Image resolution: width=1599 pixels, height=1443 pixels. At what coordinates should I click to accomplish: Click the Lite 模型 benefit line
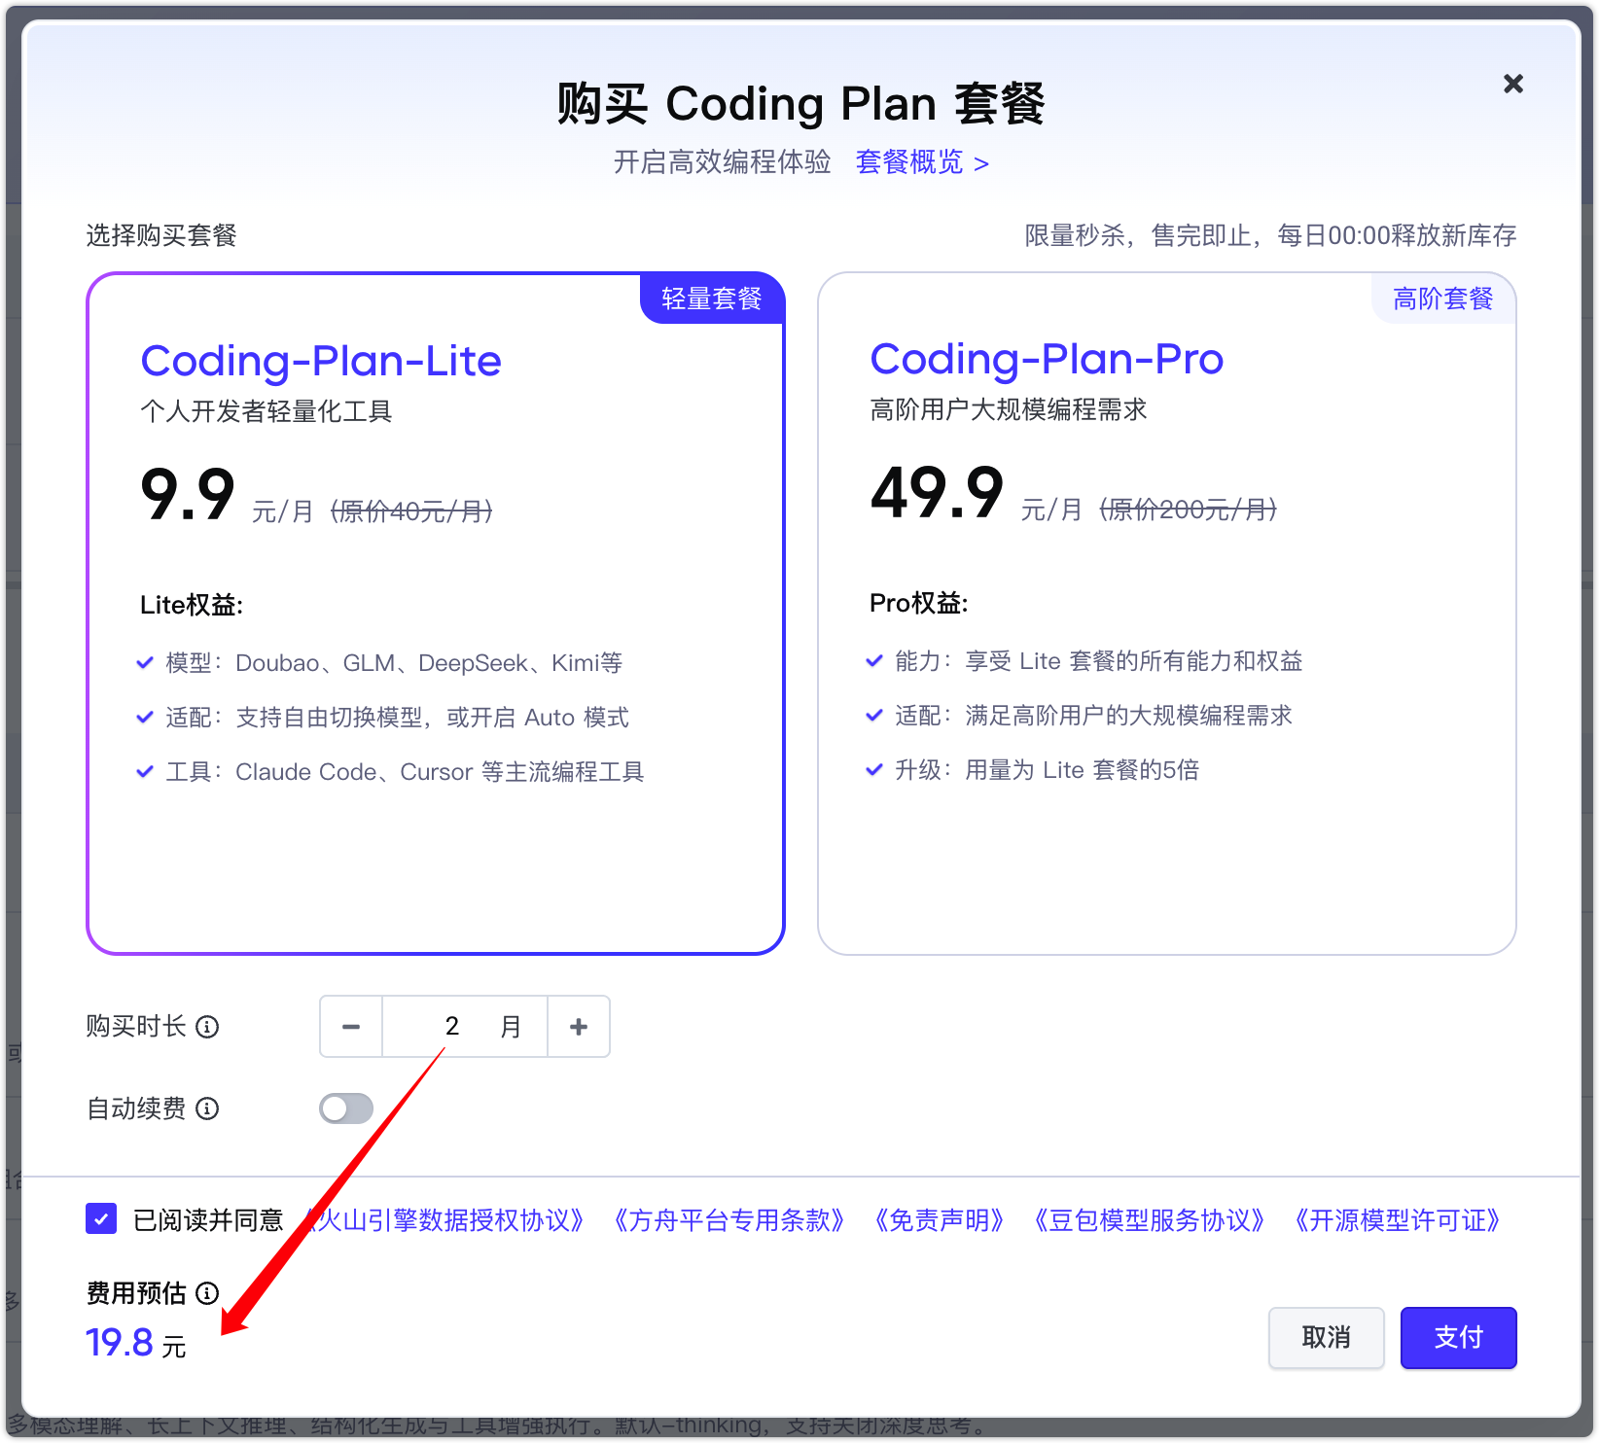[x=379, y=663]
